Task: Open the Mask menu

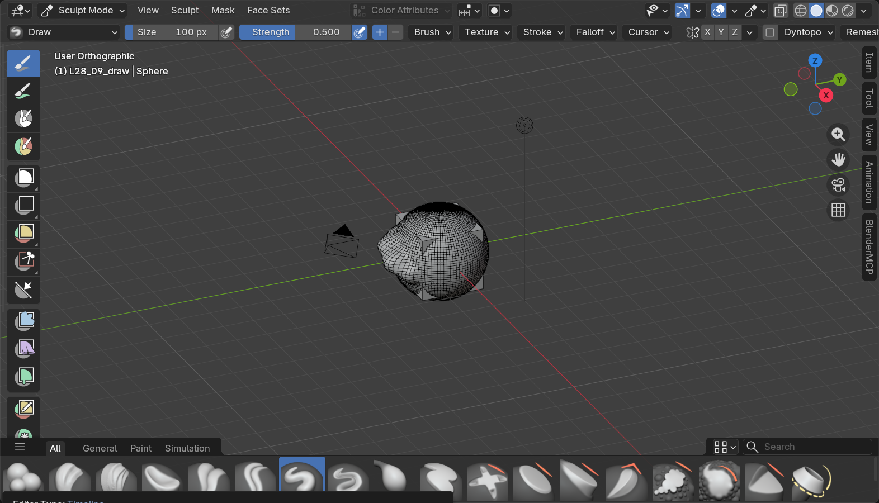Action: click(x=223, y=10)
